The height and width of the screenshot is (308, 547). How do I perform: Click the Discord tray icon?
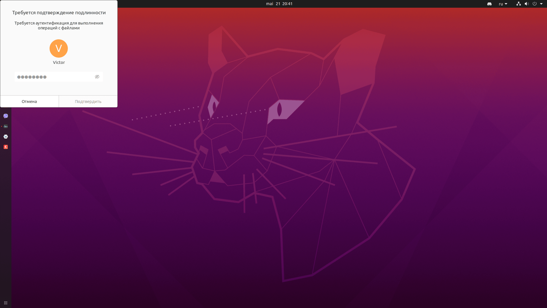pyautogui.click(x=489, y=4)
